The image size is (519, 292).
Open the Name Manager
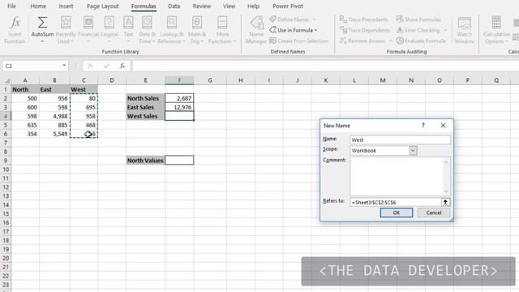click(256, 30)
